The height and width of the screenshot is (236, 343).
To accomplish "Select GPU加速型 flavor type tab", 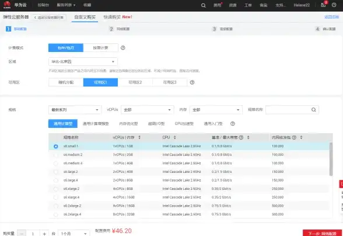I will pos(184,124).
